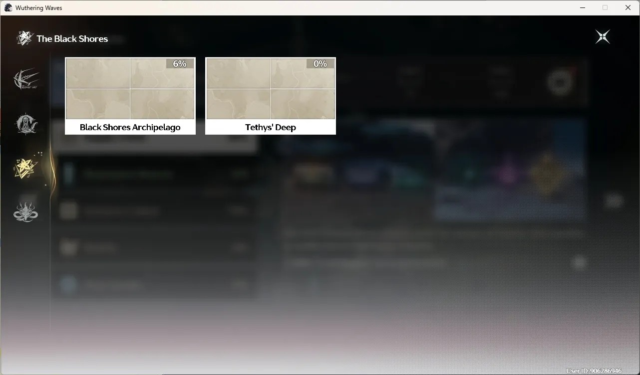Select the hourglass crescent emblem in the sidebar
The height and width of the screenshot is (375, 640).
(26, 124)
